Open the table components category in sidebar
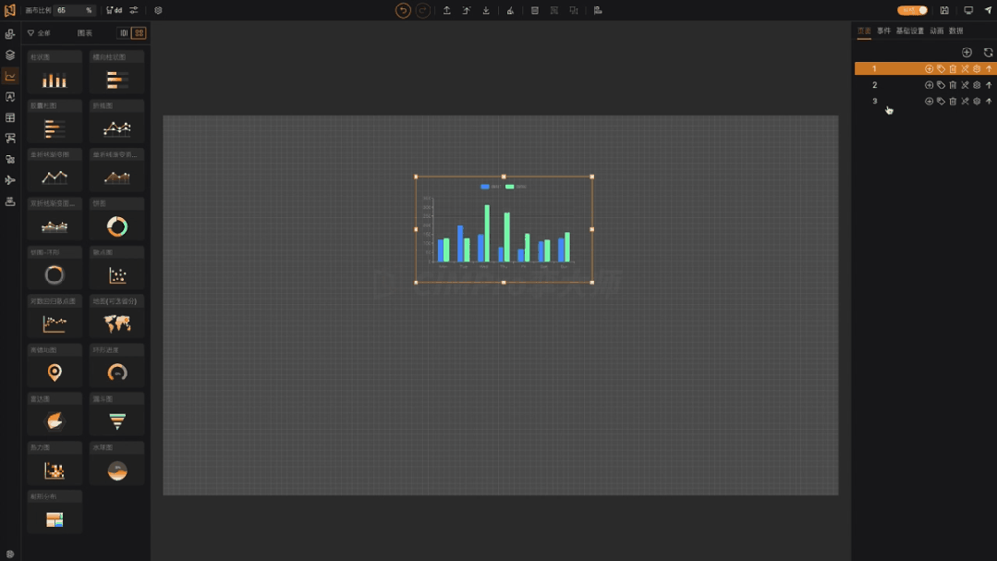This screenshot has width=997, height=561. [10, 117]
